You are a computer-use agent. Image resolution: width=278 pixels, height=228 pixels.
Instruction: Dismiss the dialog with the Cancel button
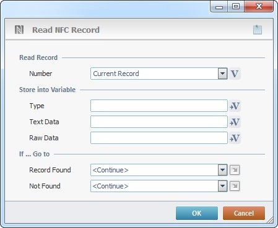[244, 213]
